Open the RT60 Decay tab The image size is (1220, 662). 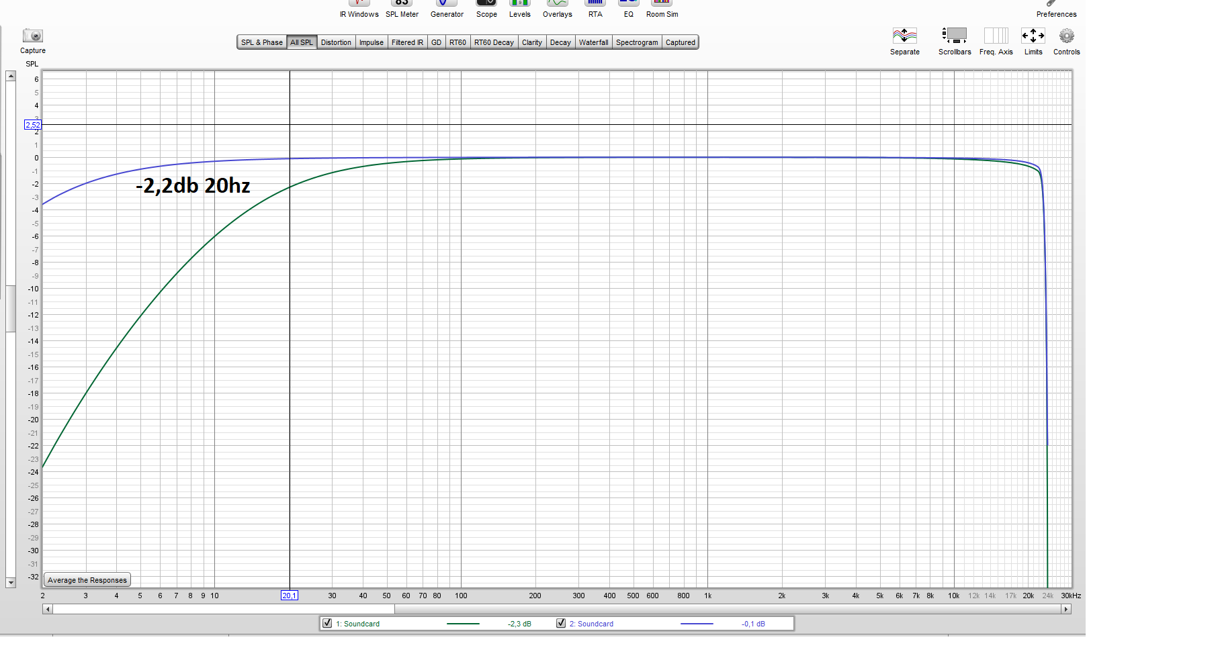494,42
